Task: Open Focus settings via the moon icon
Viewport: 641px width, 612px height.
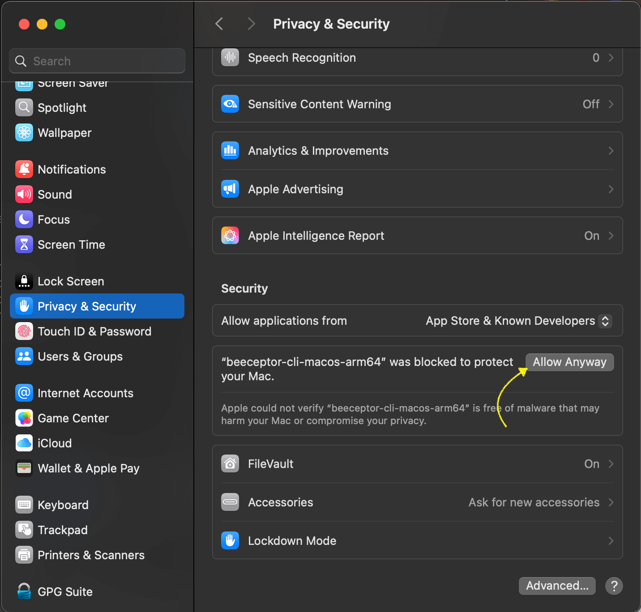Action: [x=24, y=219]
